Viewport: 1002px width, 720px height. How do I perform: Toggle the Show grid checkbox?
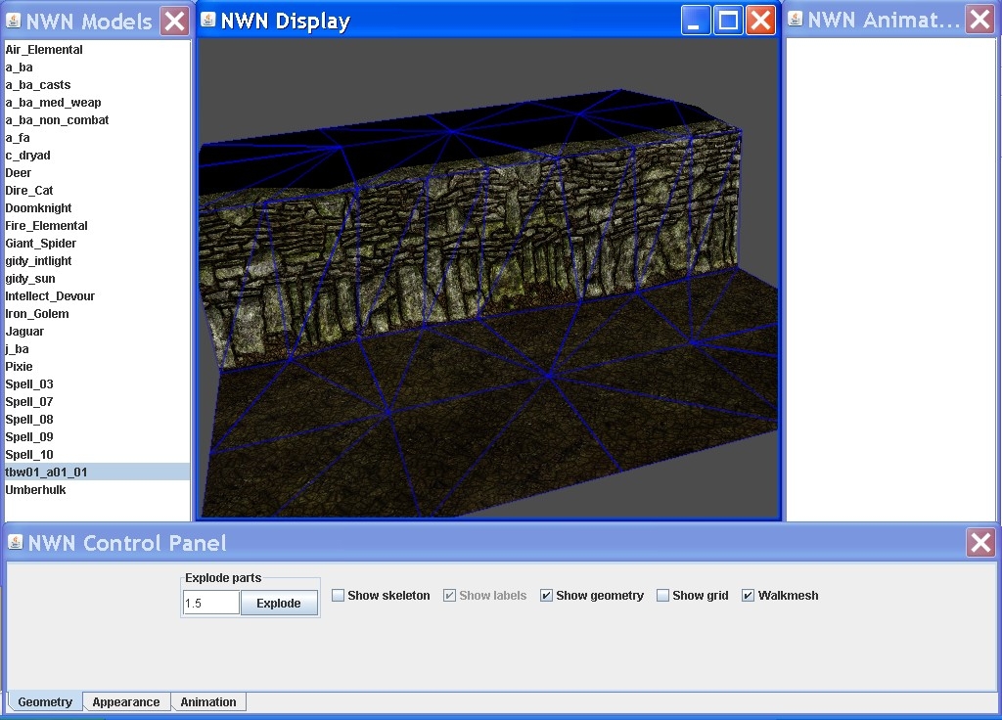coord(663,596)
